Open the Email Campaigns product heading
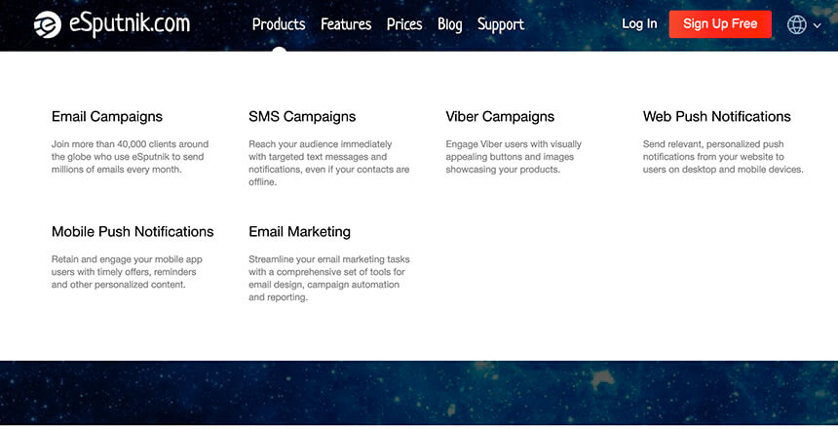838x429 pixels. point(107,117)
